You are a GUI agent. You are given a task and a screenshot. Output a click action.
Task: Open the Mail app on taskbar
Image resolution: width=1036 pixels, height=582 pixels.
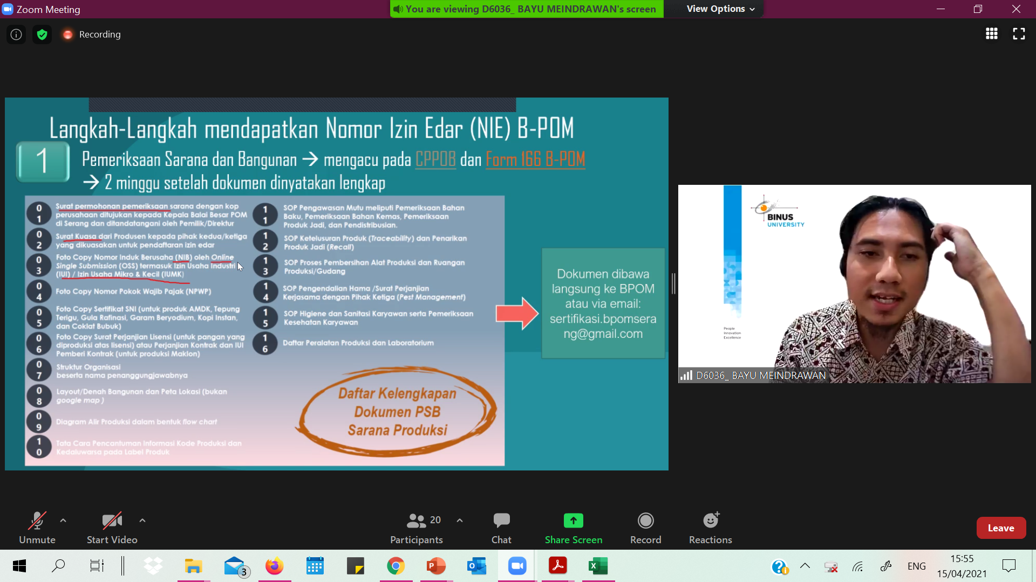(x=235, y=566)
